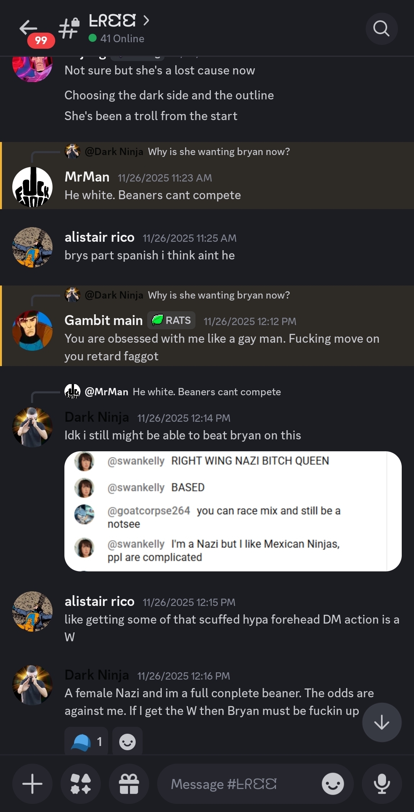The image size is (414, 812).
Task: Open the RATS server tag badge
Action: [x=171, y=320]
